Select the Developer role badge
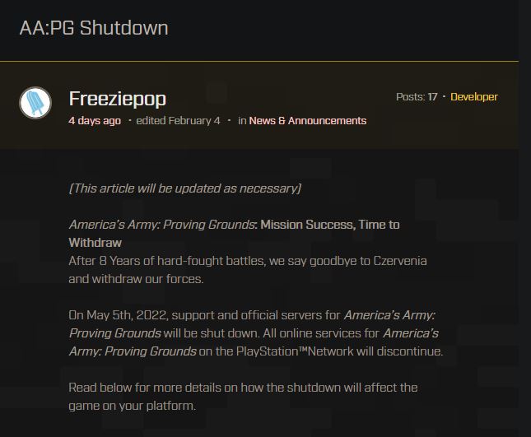531x437 pixels. tap(474, 97)
